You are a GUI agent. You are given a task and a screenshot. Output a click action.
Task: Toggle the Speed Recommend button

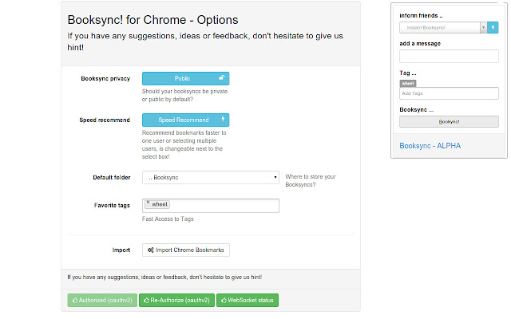coord(185,120)
